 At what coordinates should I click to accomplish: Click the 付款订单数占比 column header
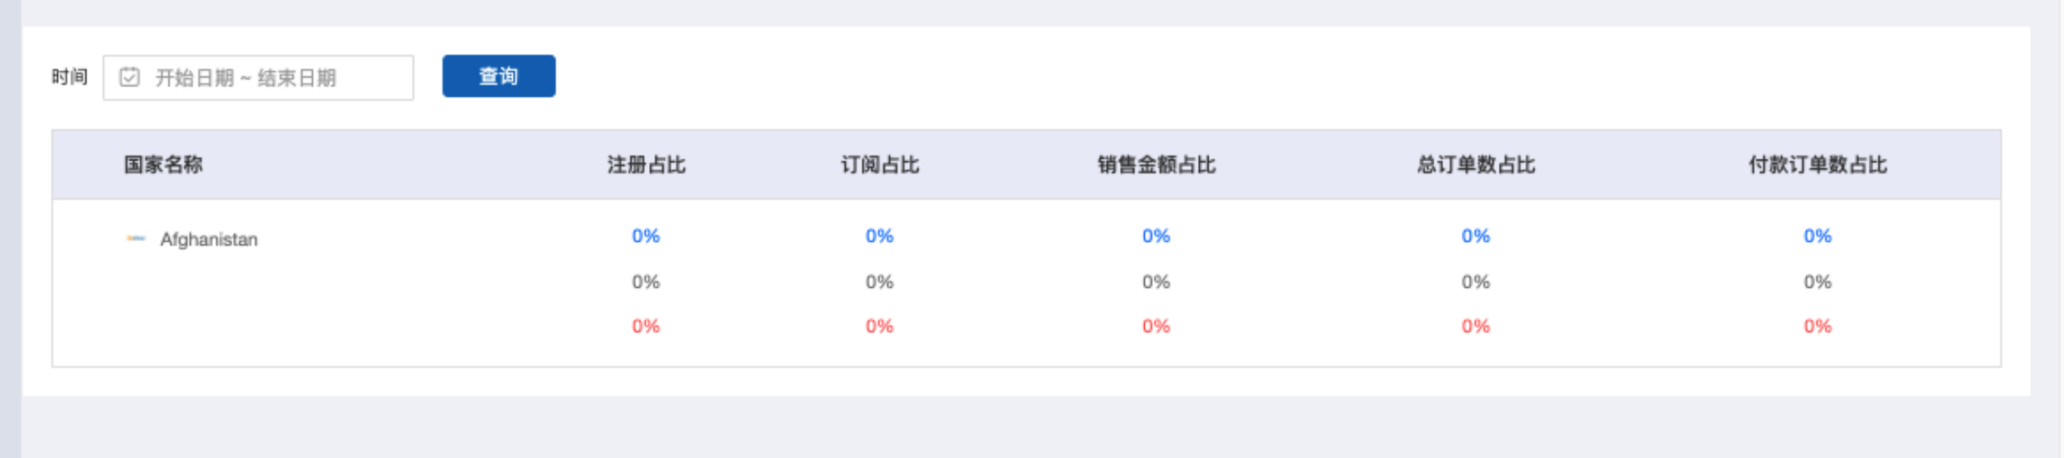(1817, 164)
